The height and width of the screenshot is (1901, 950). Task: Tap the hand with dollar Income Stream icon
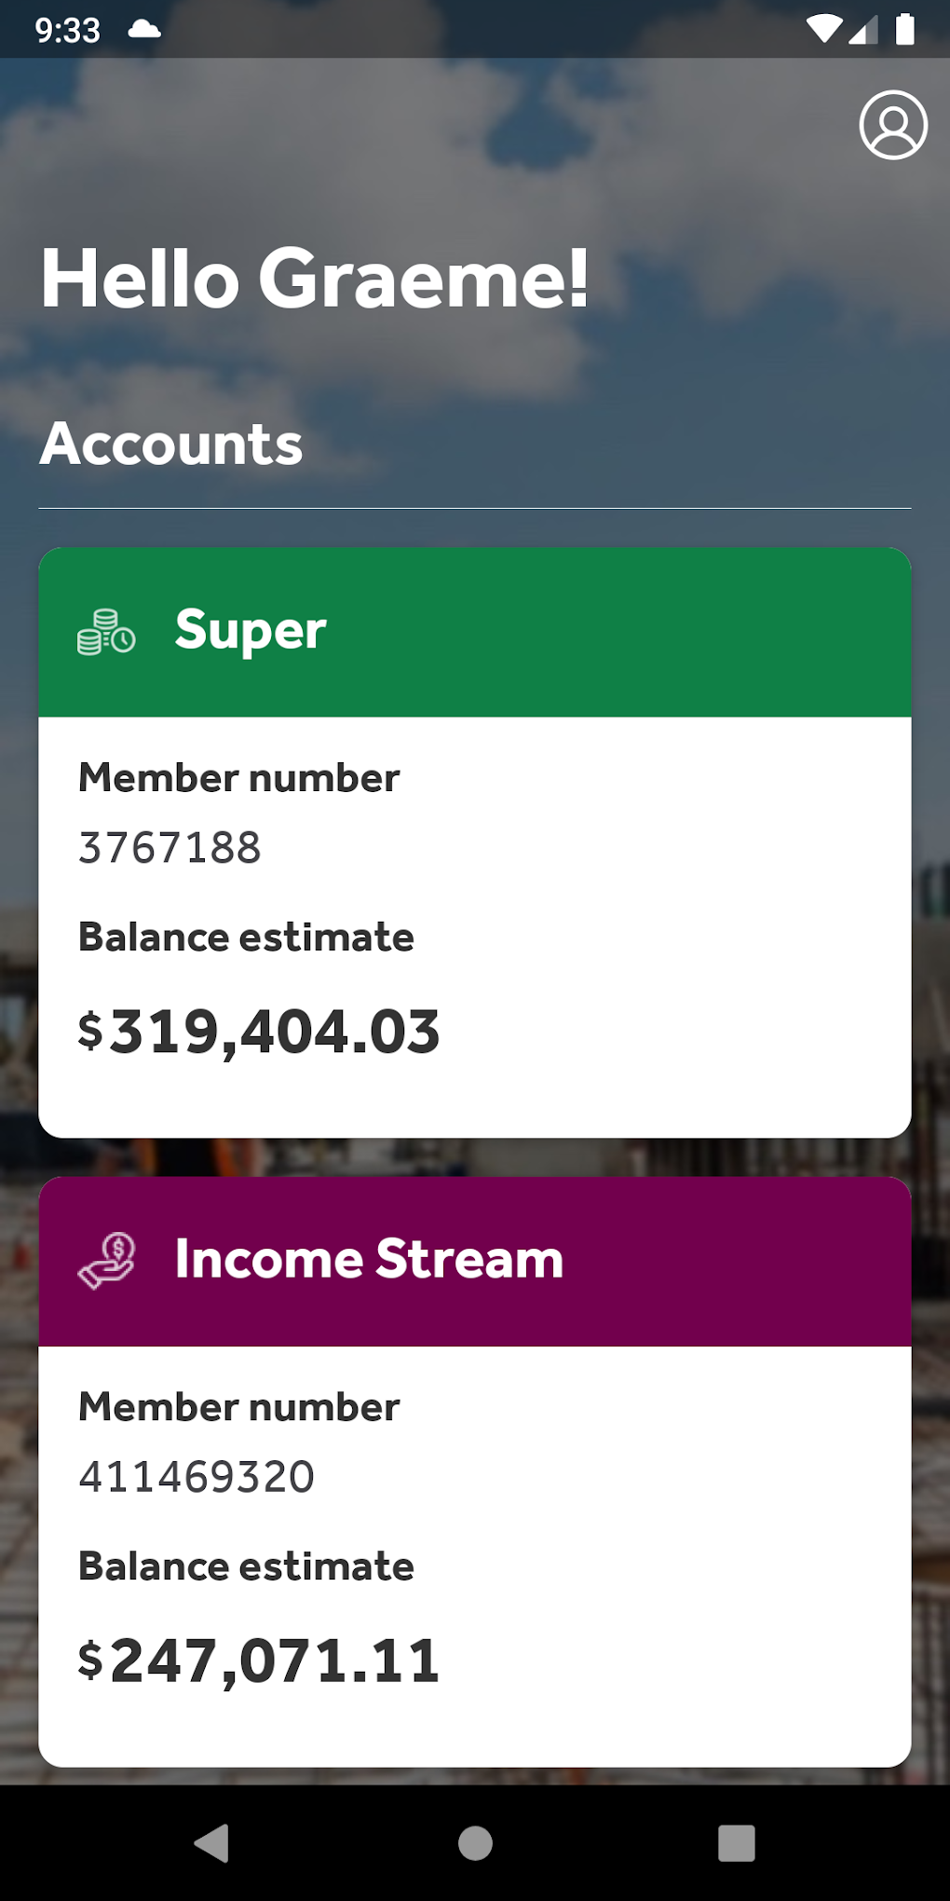pos(107,1262)
